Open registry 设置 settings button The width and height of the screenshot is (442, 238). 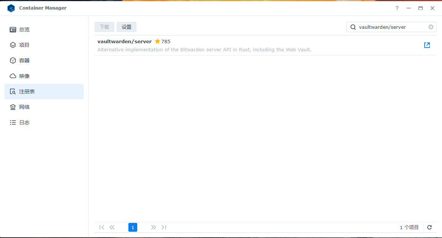coord(127,27)
